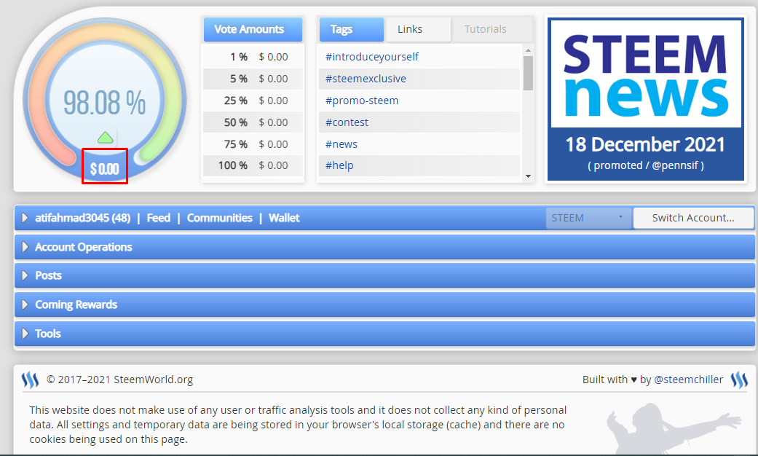Click the Steem logo beside copyright text
Screen dimensions: 758x456
pos(30,380)
